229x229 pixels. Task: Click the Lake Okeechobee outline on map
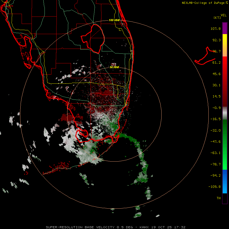93,39
